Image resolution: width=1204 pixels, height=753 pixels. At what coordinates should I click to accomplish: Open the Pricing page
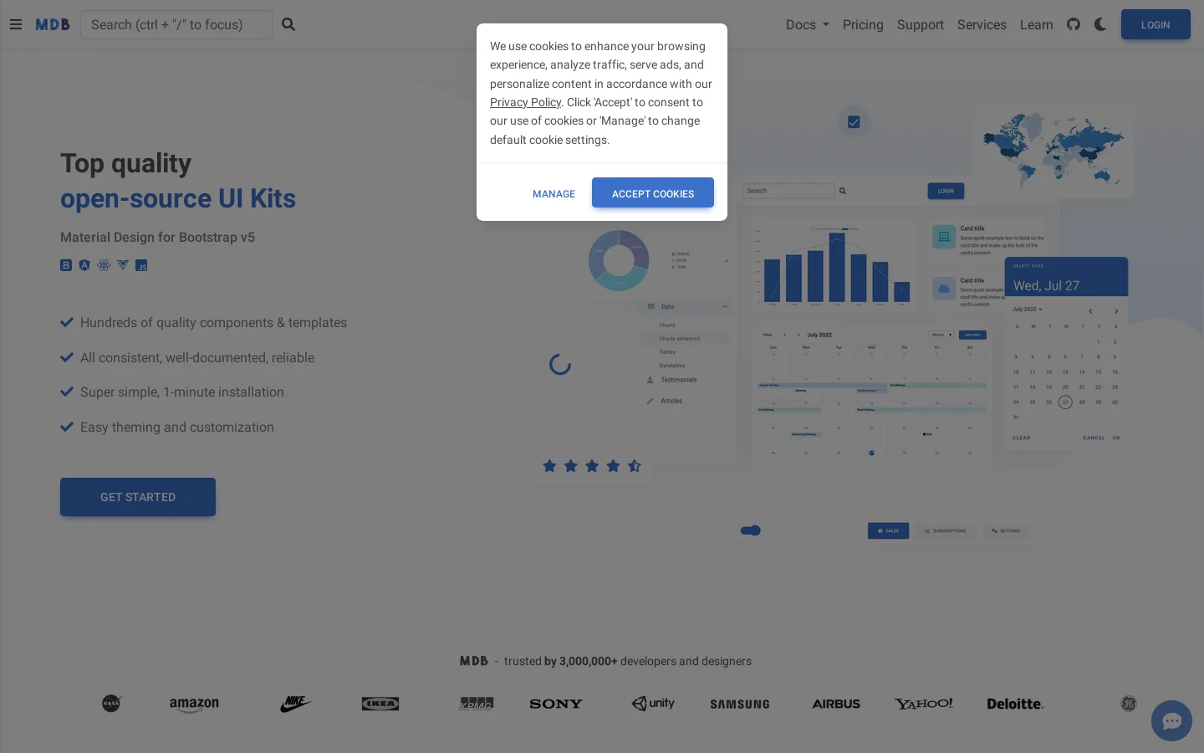tap(863, 24)
